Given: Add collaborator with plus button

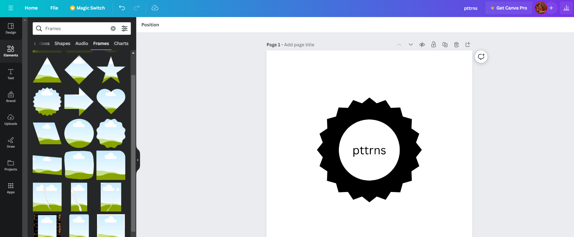Looking at the screenshot, I should [x=551, y=8].
